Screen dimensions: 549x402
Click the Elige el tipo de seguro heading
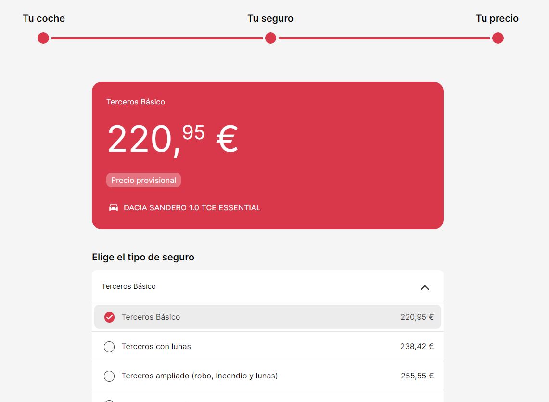click(x=143, y=257)
